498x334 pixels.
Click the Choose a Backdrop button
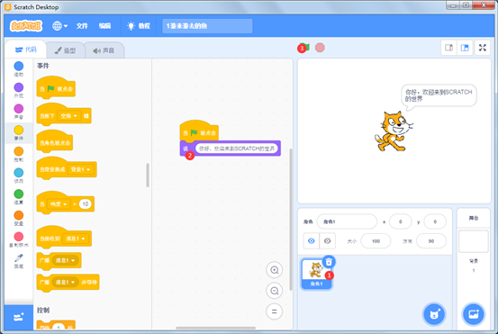[474, 314]
